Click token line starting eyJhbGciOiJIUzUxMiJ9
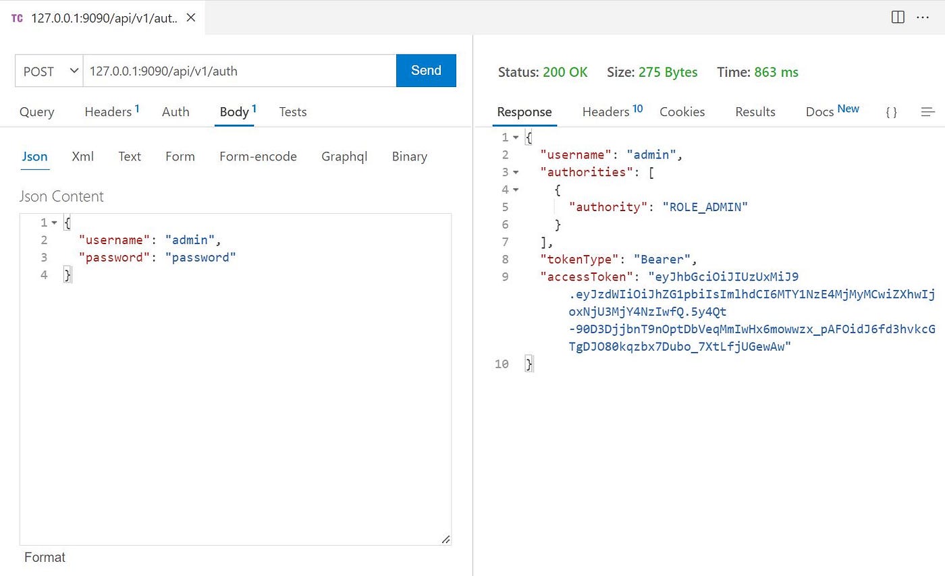The width and height of the screenshot is (945, 576). point(724,277)
